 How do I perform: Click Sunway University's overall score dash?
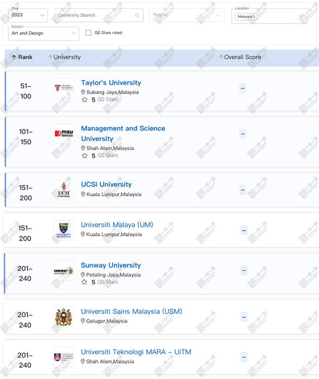click(244, 270)
